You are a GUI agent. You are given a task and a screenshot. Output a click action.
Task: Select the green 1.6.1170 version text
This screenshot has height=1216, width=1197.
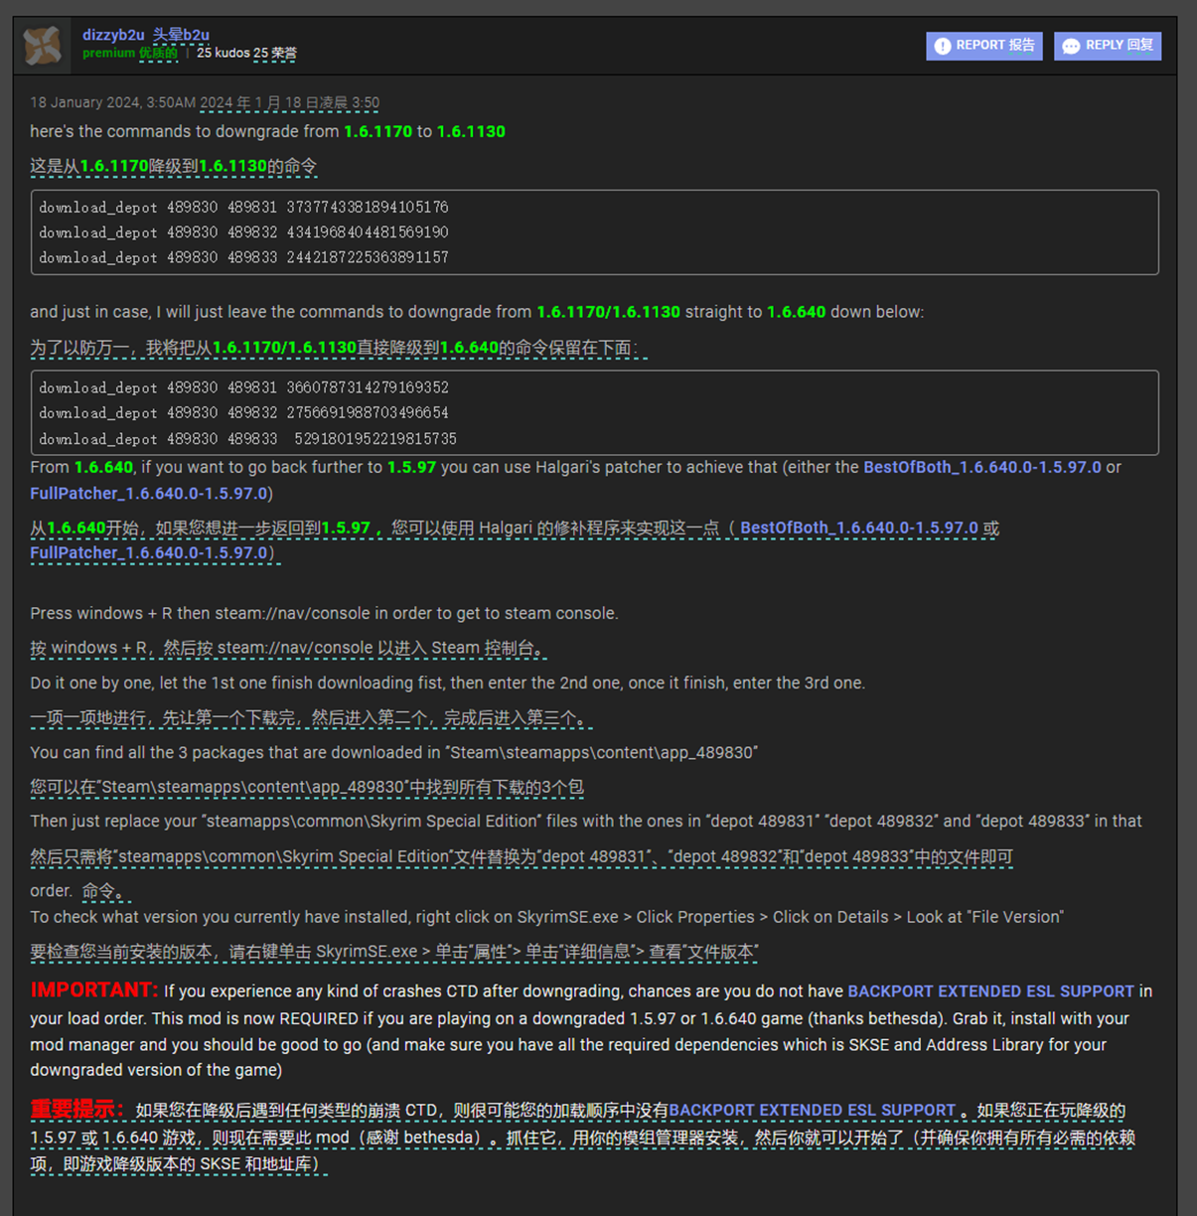377,131
